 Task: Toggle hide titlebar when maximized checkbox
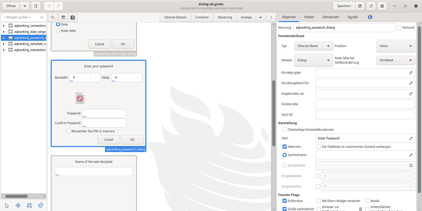319,147
